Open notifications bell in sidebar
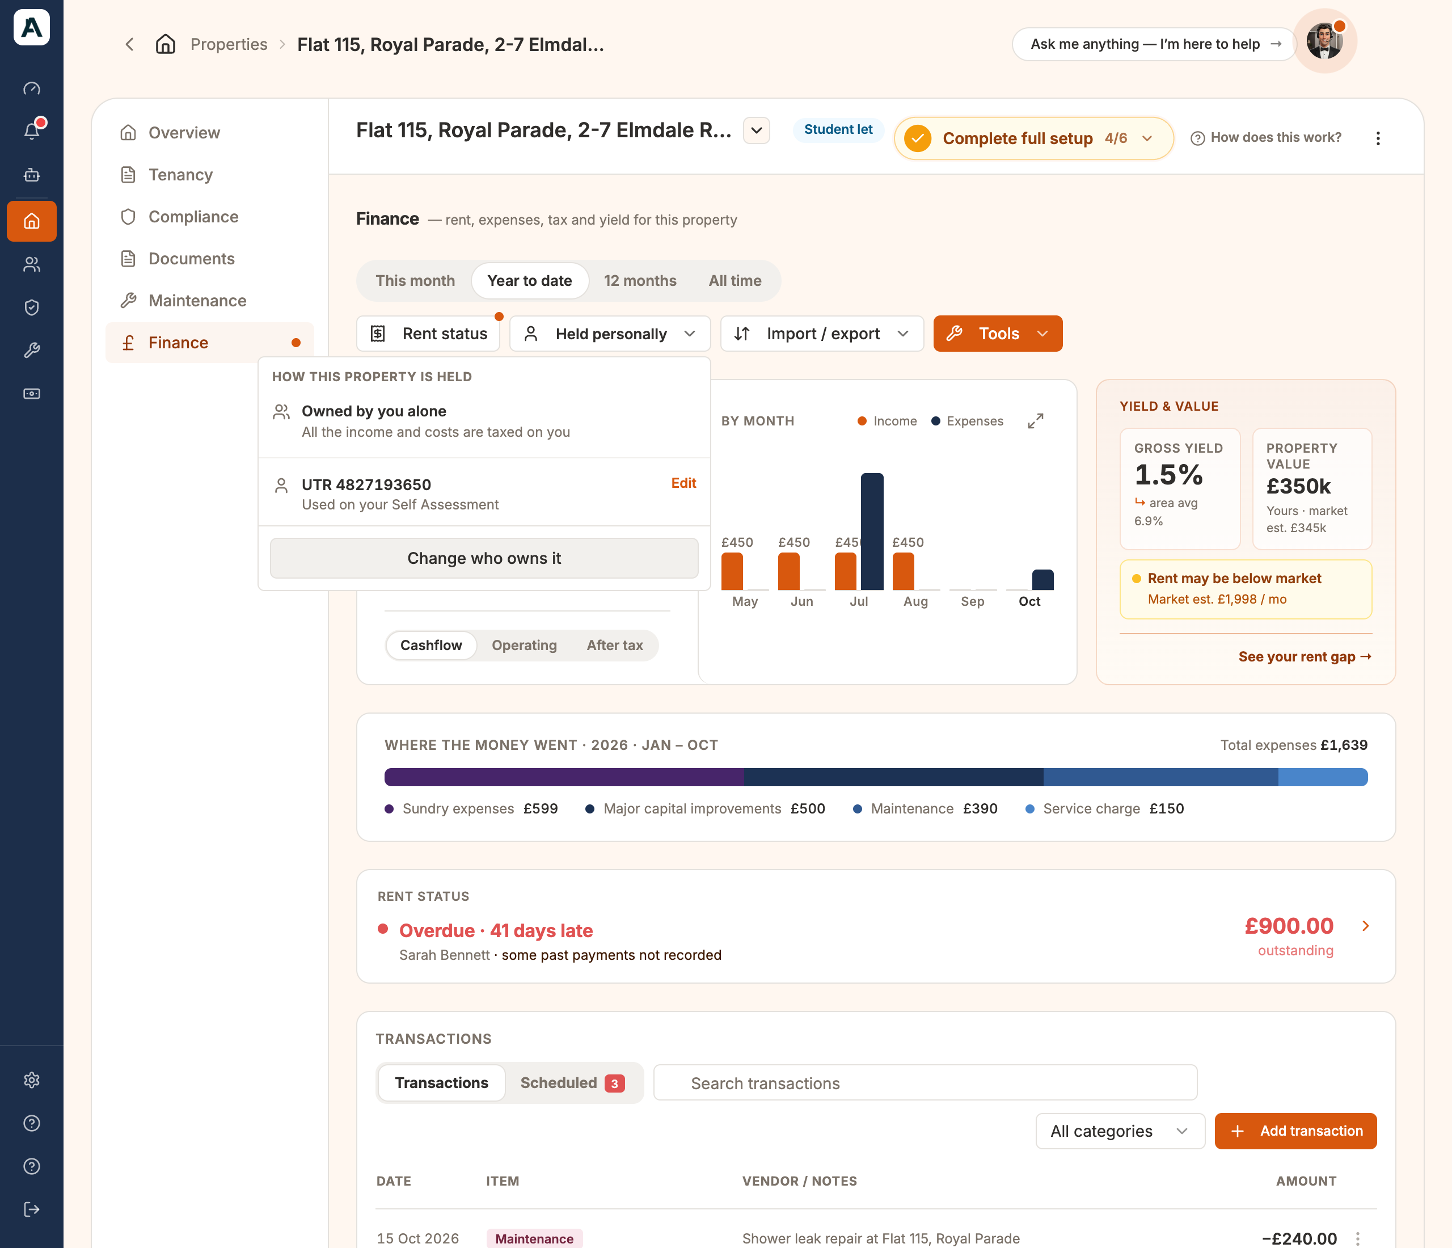 click(x=32, y=131)
